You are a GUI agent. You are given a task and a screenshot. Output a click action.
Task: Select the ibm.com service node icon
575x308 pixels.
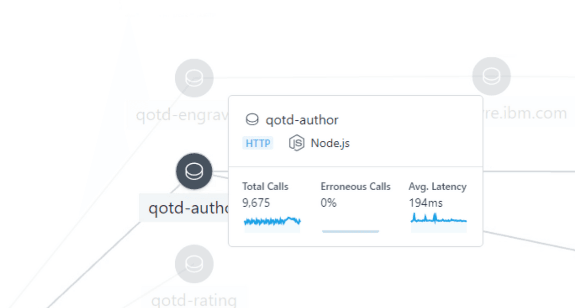click(491, 76)
